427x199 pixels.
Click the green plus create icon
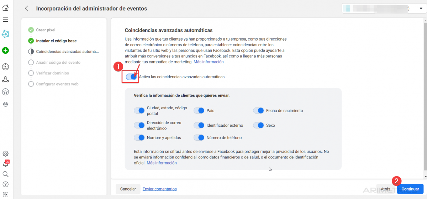pos(5,51)
